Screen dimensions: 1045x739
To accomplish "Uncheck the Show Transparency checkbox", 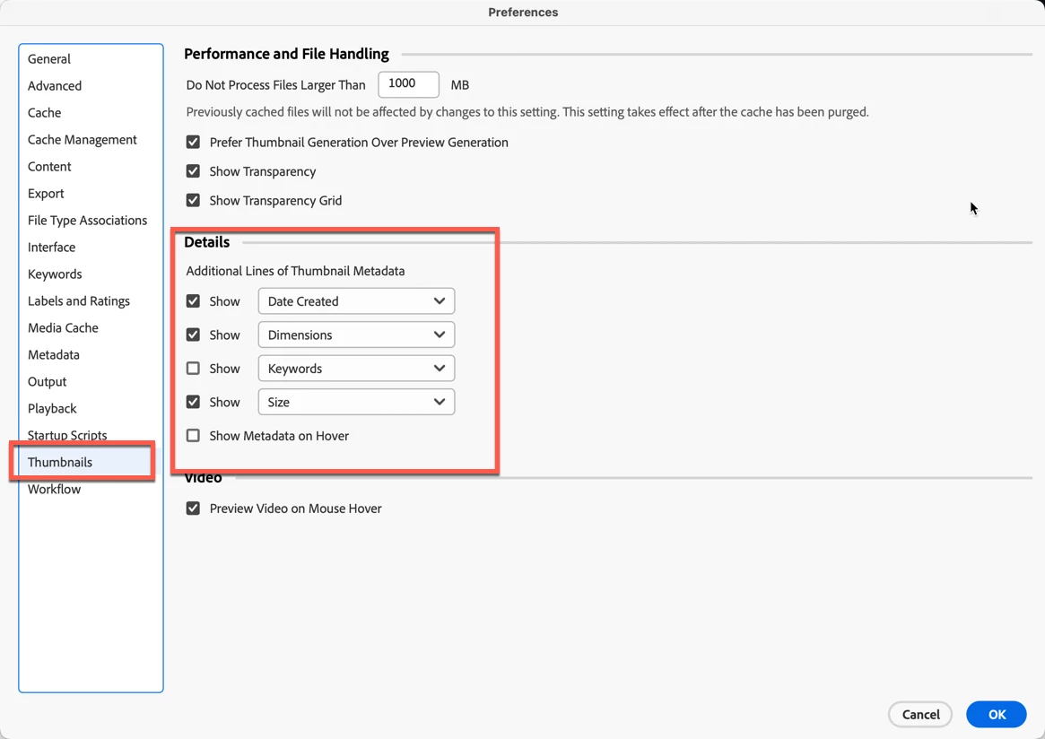I will (x=193, y=171).
